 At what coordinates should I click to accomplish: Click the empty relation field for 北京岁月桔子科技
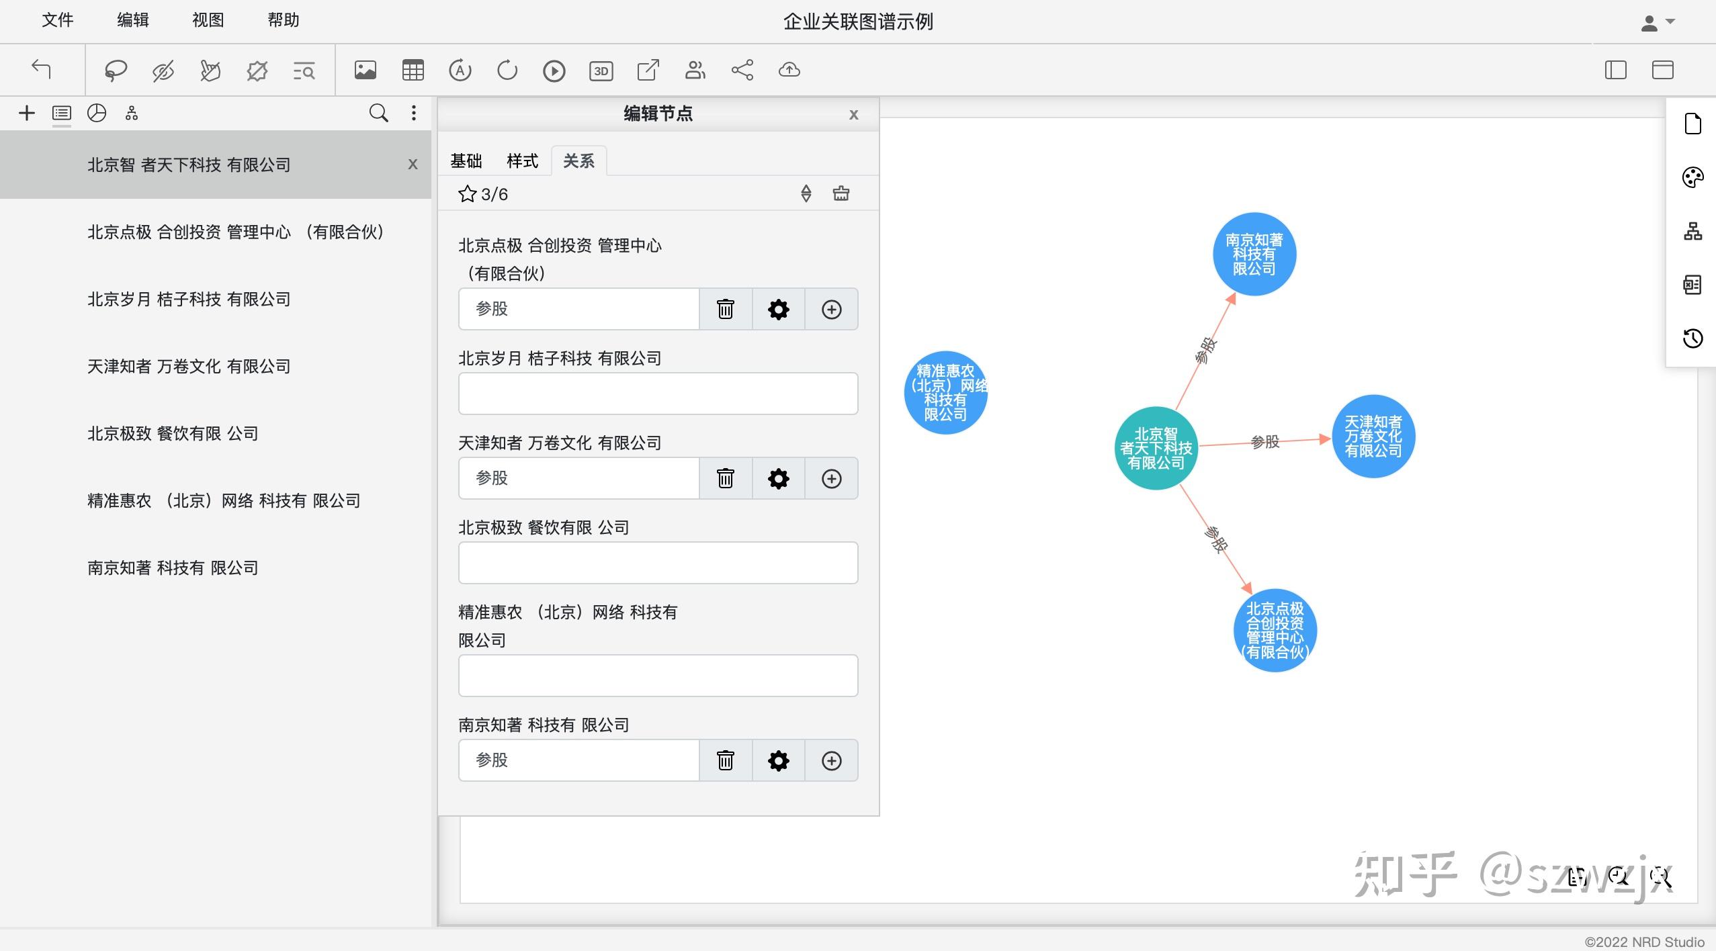[658, 394]
